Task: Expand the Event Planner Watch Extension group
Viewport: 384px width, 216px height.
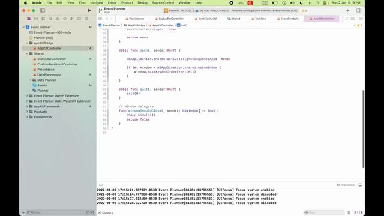Action: (x=27, y=96)
